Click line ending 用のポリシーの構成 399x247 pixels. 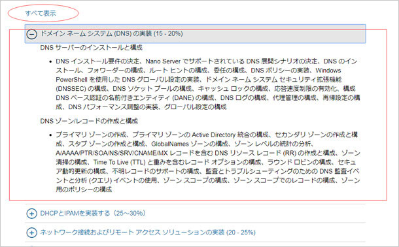(84, 189)
